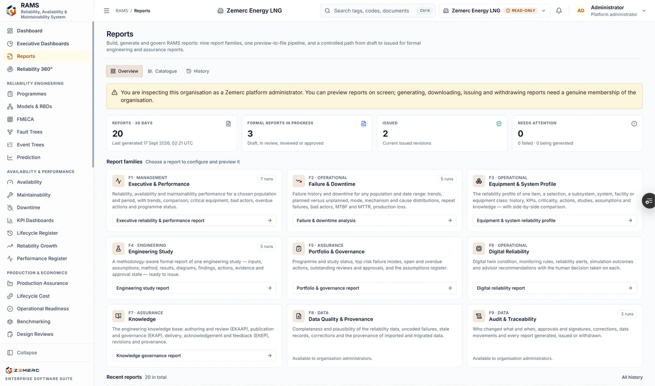Screen dimensions: 655x386
Task: Open Executive Dashboards in sidebar
Action: coord(47,44)
